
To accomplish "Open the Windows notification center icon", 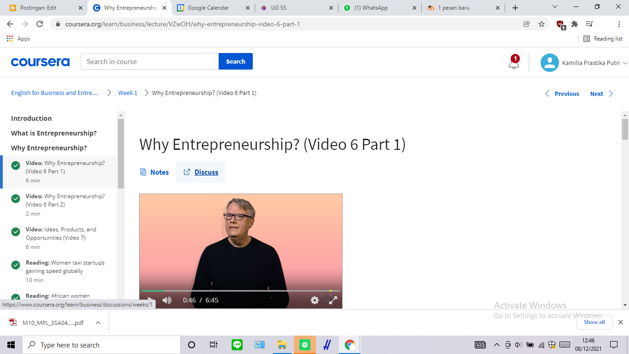I will coord(613,345).
